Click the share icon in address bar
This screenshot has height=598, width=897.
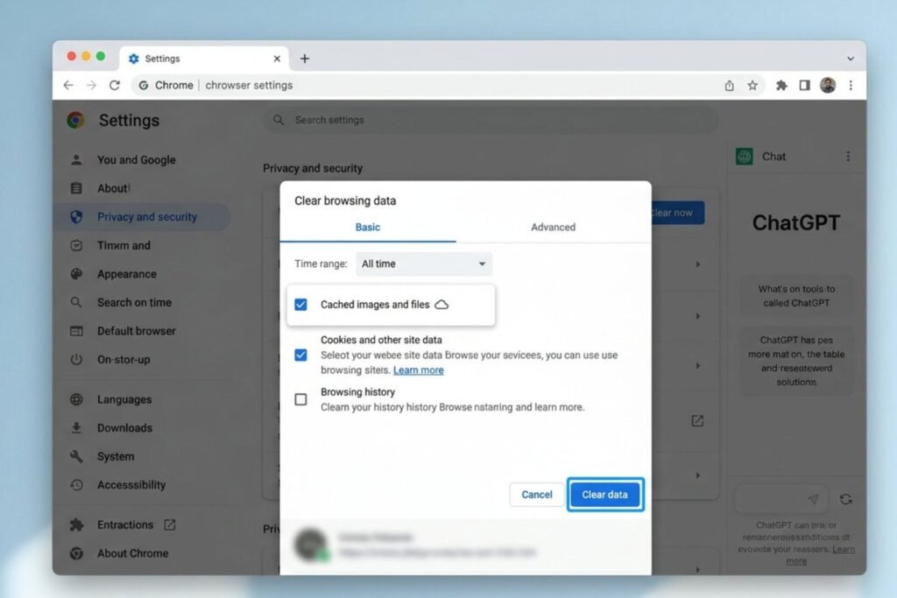(x=730, y=85)
